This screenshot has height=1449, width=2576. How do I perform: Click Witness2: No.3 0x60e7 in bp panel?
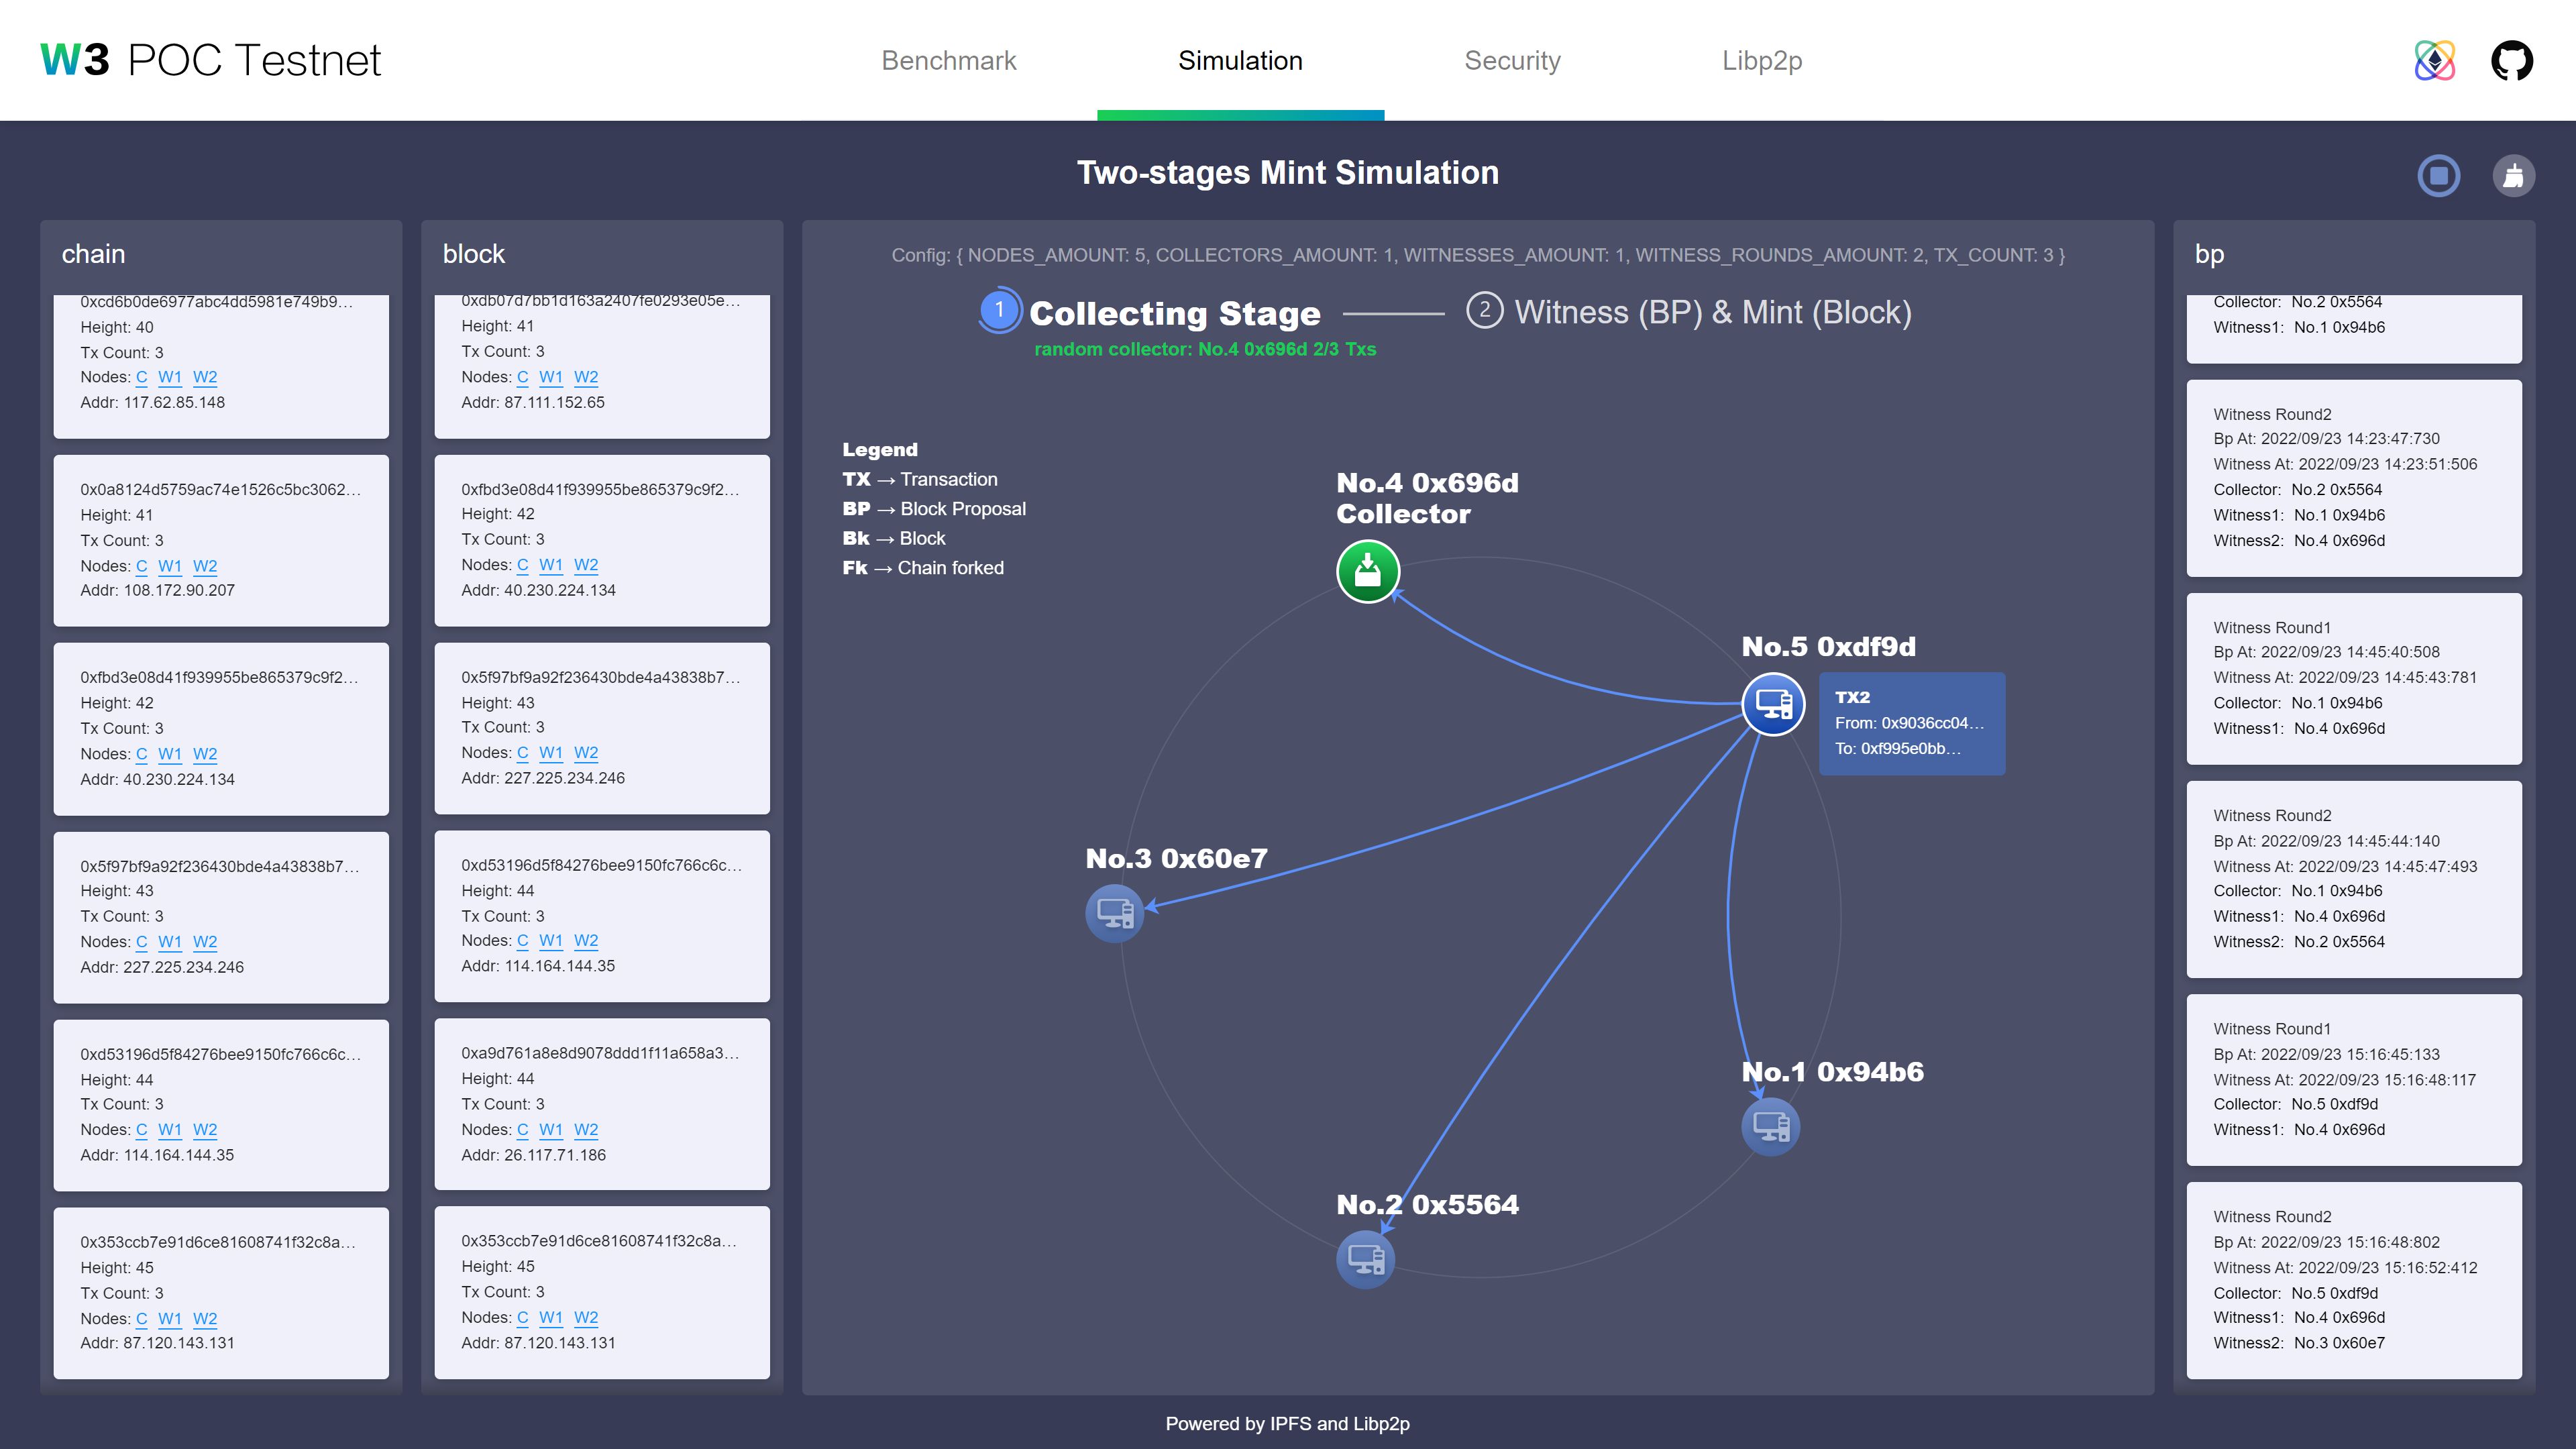pyautogui.click(x=2298, y=1343)
